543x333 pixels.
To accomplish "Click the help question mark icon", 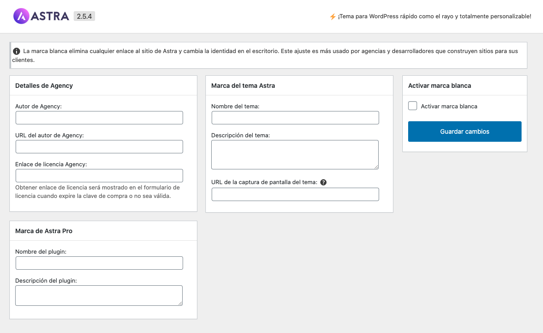I will [x=324, y=182].
